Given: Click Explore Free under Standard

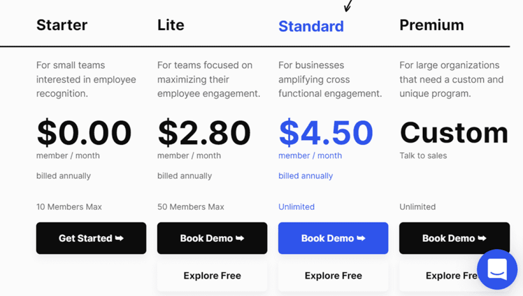Looking at the screenshot, I should click(333, 276).
